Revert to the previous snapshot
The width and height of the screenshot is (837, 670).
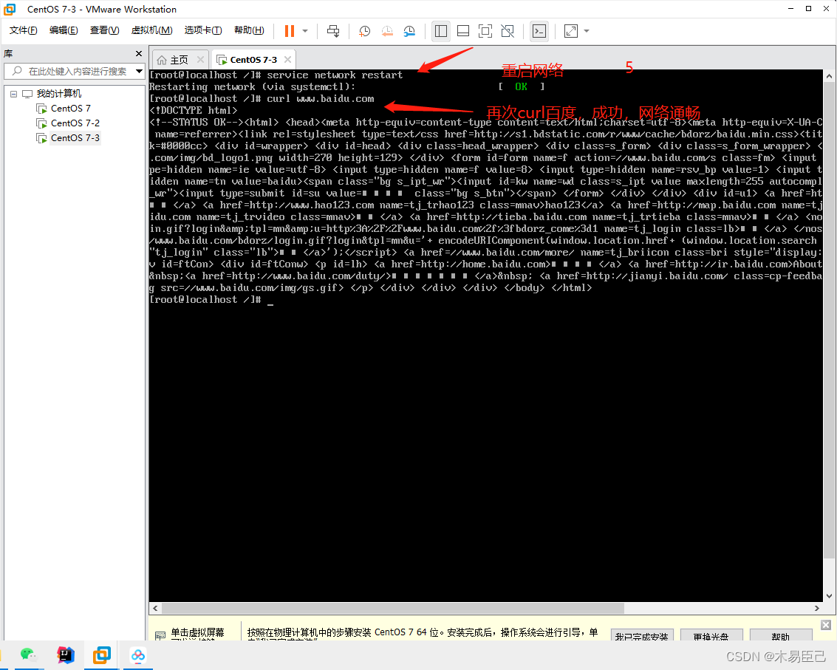[387, 31]
